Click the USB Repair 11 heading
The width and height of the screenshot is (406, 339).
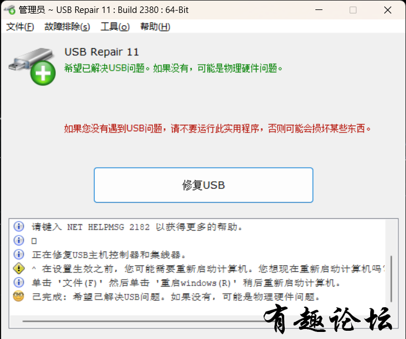point(102,52)
